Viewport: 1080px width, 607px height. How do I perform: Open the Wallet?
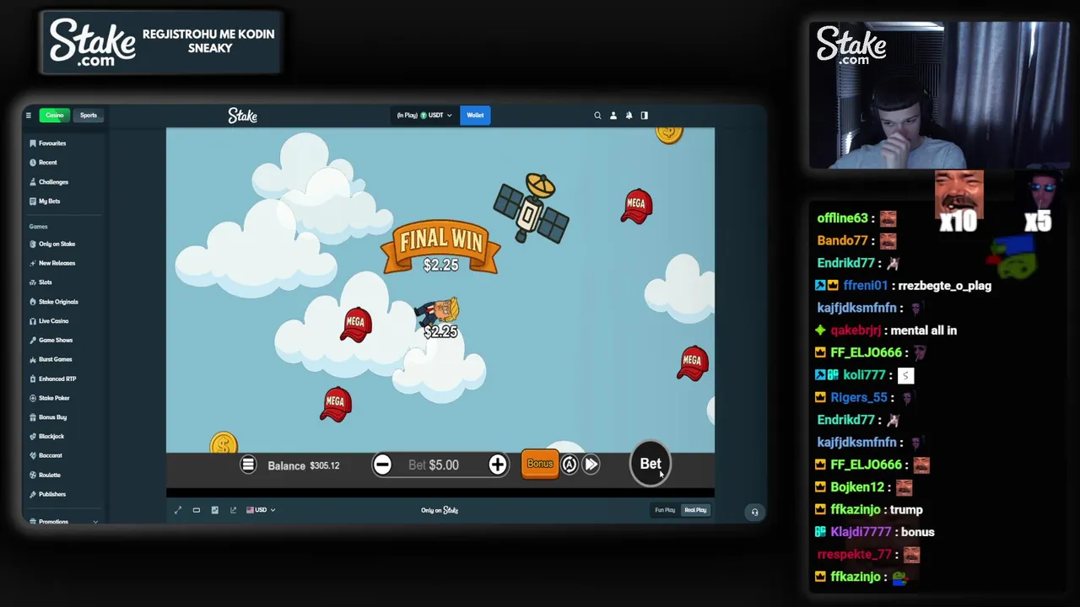tap(475, 115)
